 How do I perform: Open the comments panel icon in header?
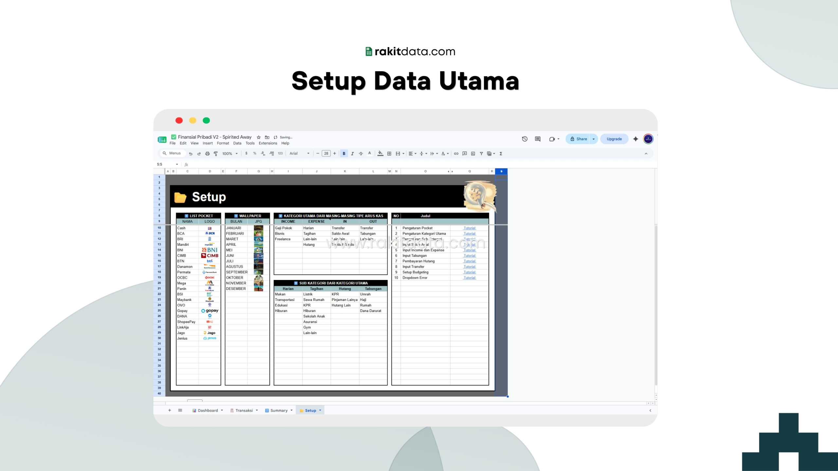point(537,139)
